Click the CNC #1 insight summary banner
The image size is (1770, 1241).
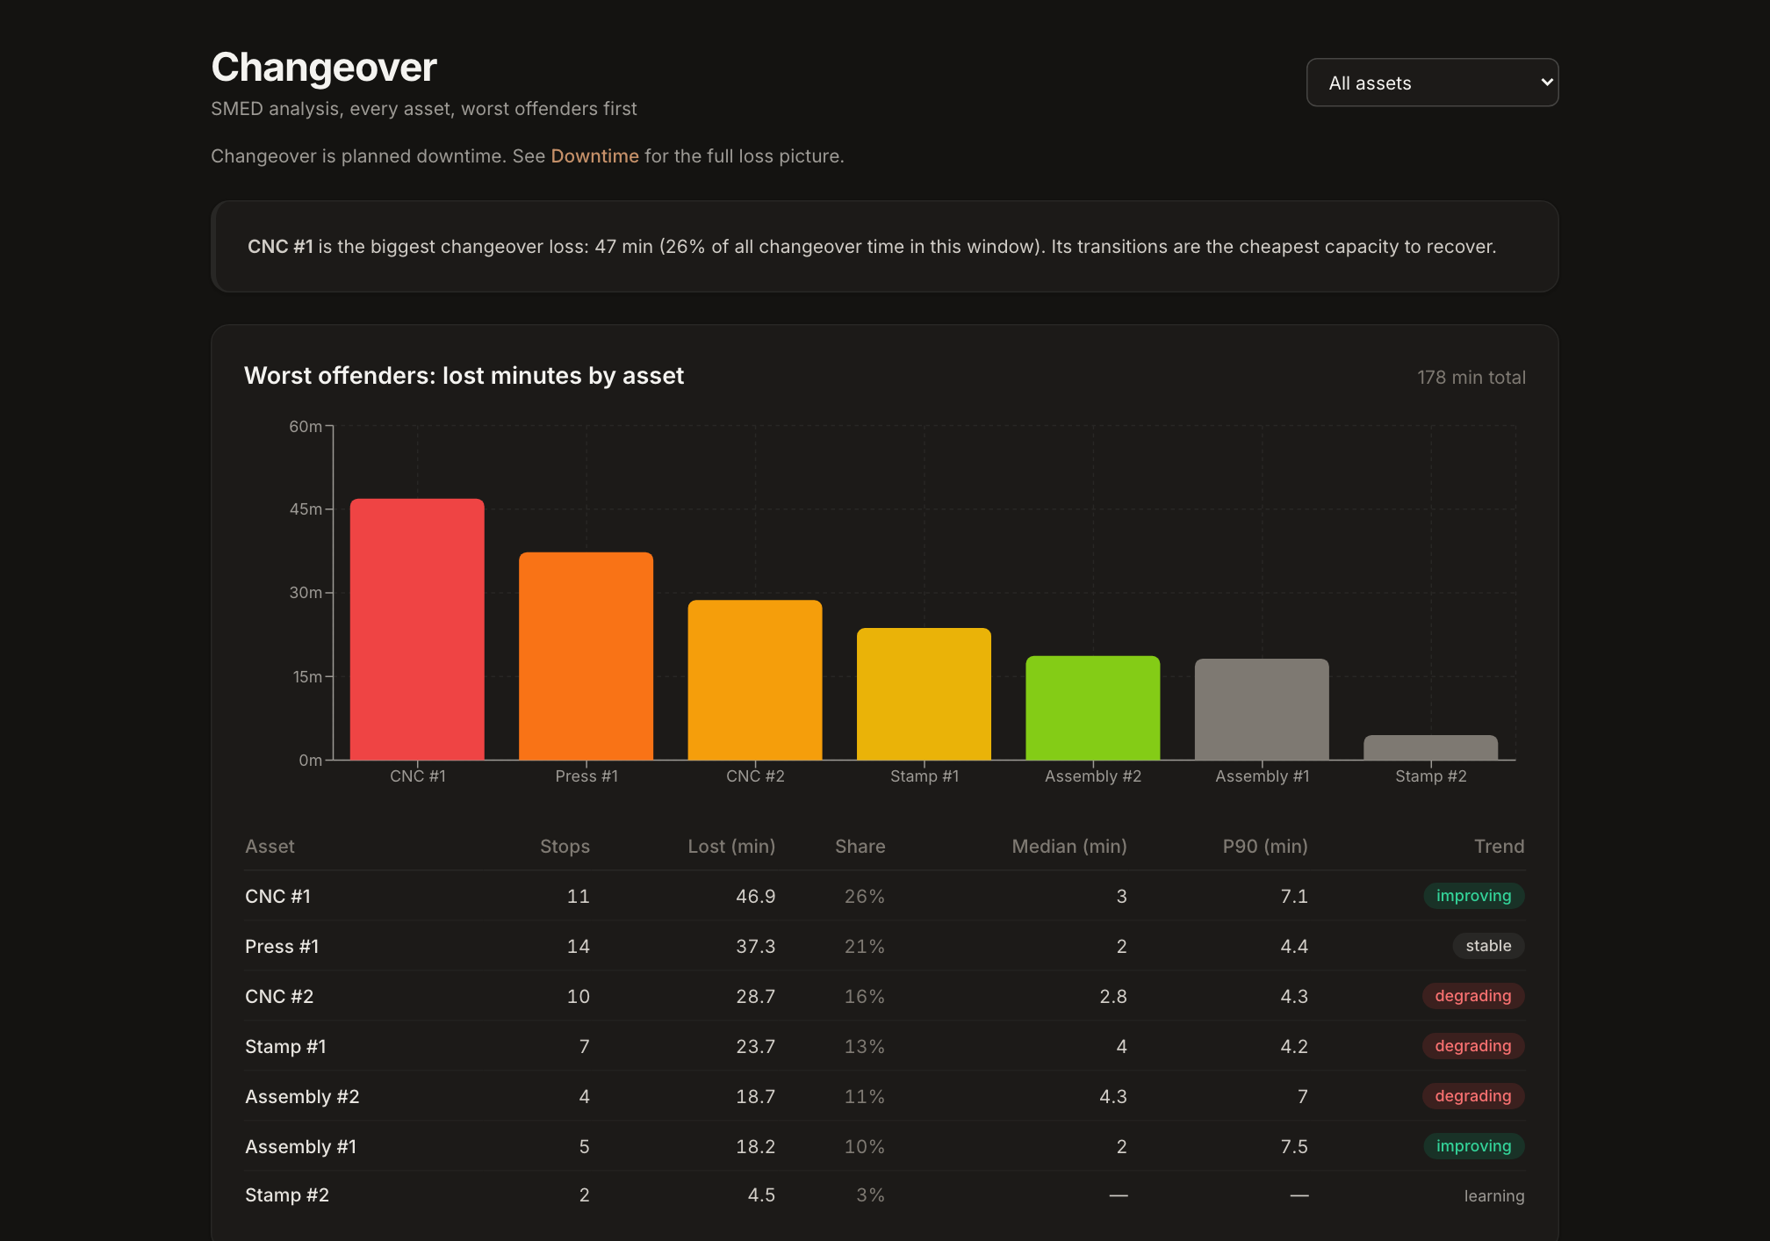tap(884, 247)
